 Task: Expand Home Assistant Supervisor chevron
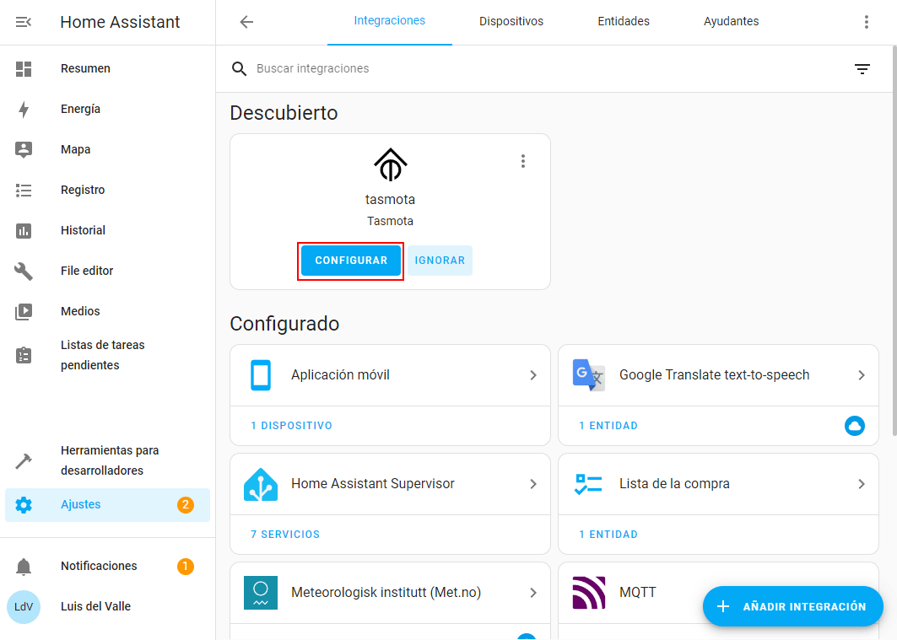(532, 484)
